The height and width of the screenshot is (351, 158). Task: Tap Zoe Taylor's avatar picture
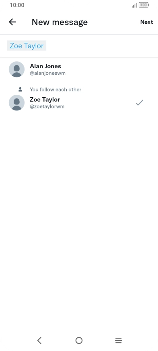(x=16, y=103)
